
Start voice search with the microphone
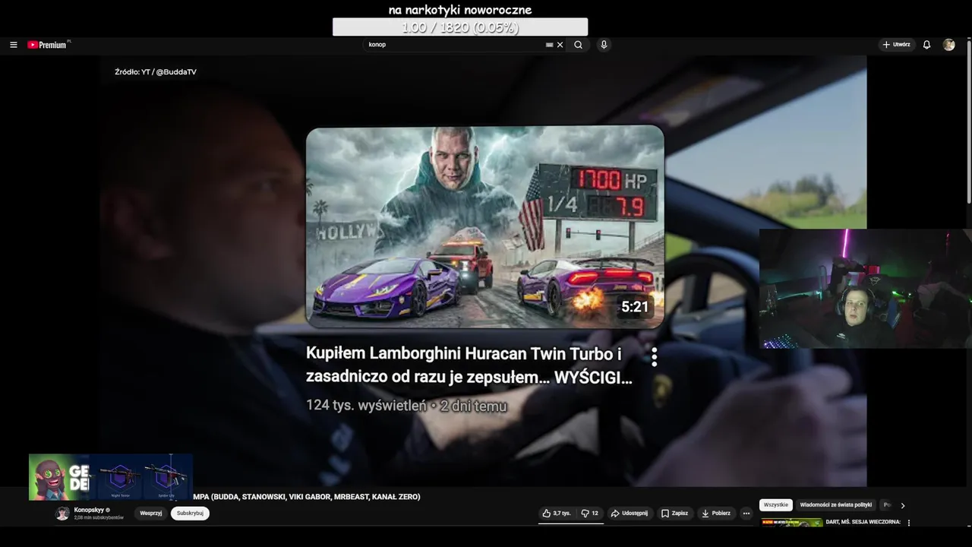pos(604,45)
